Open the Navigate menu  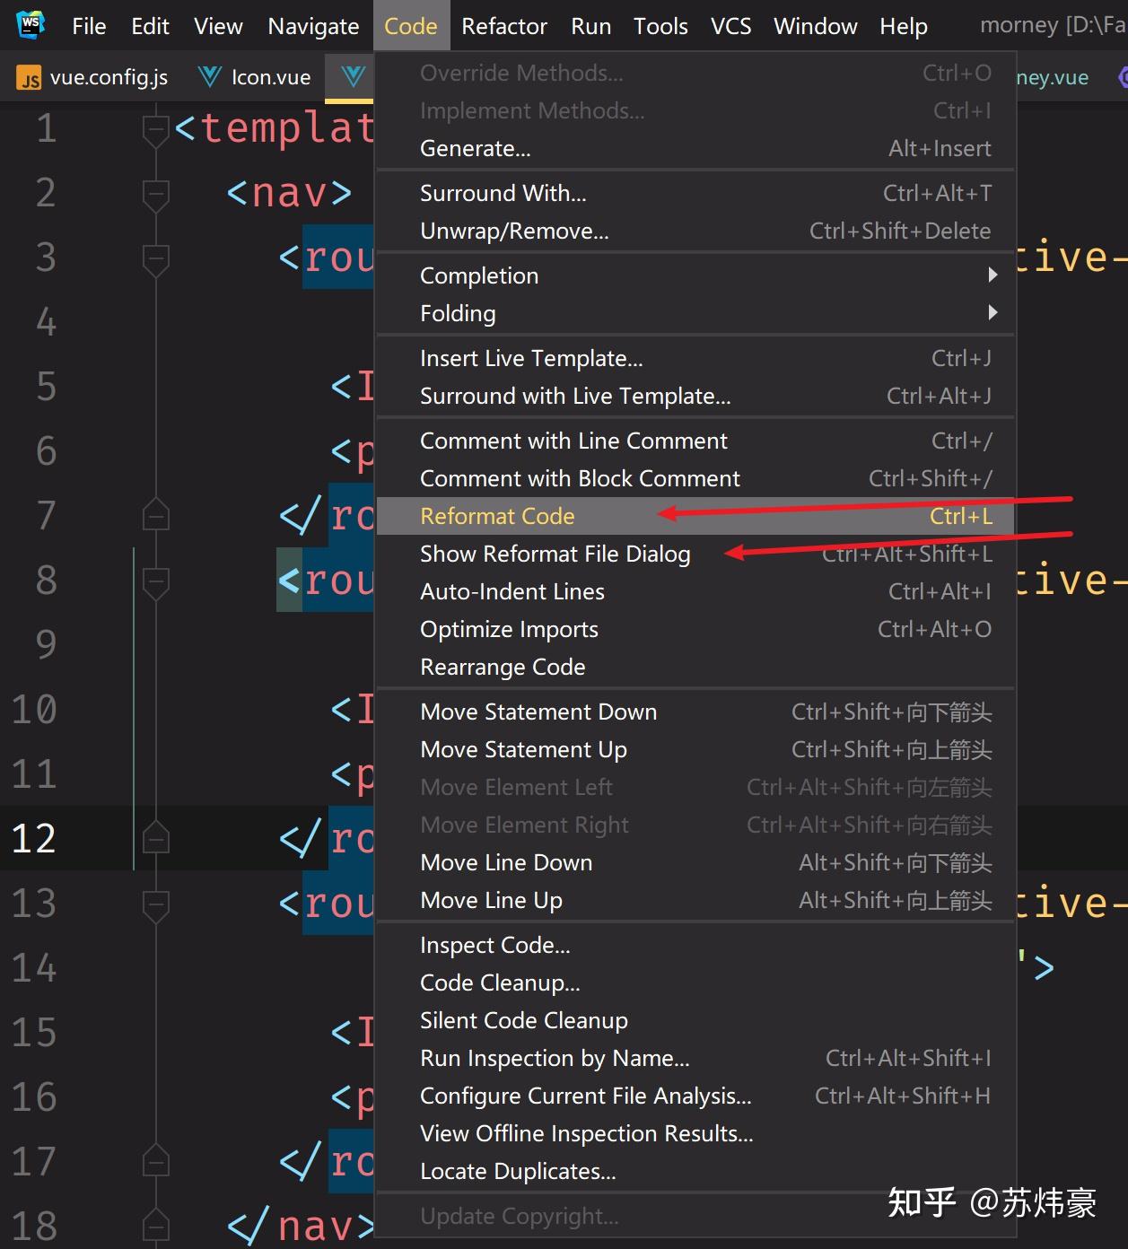313,26
